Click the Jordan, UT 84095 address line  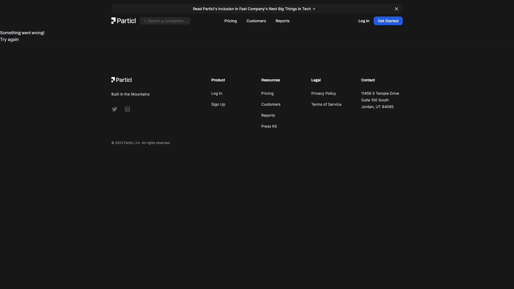click(377, 107)
